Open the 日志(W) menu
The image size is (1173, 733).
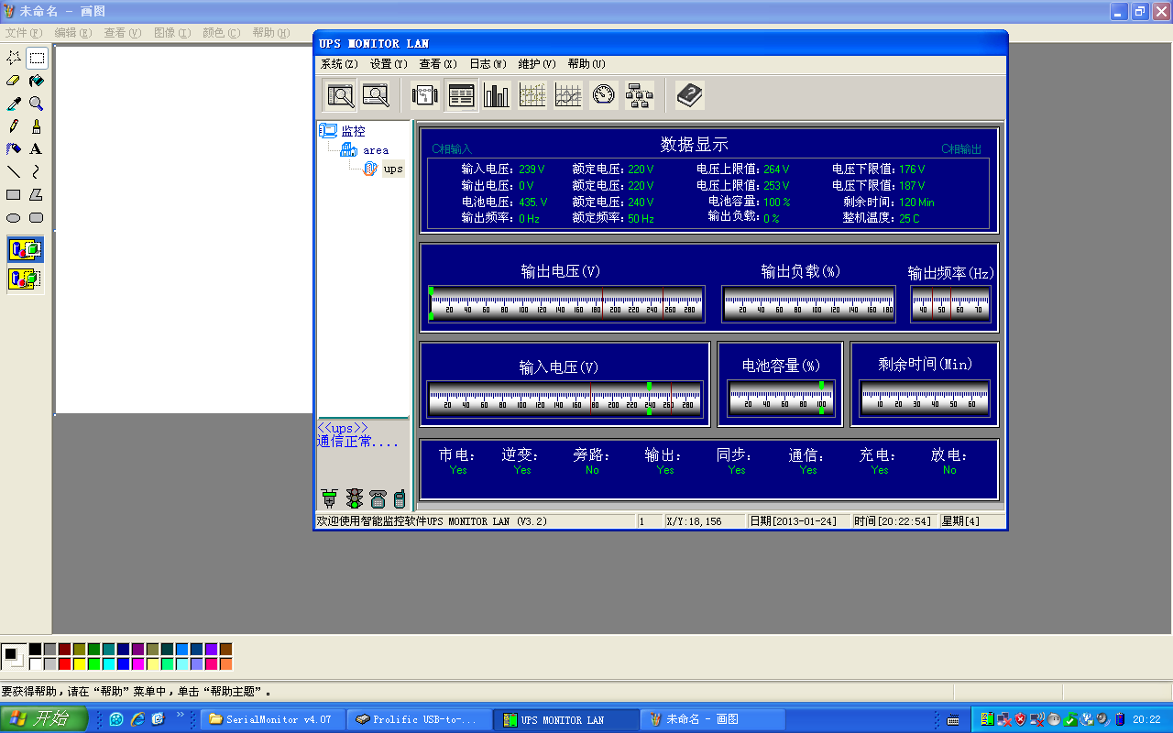coord(488,64)
